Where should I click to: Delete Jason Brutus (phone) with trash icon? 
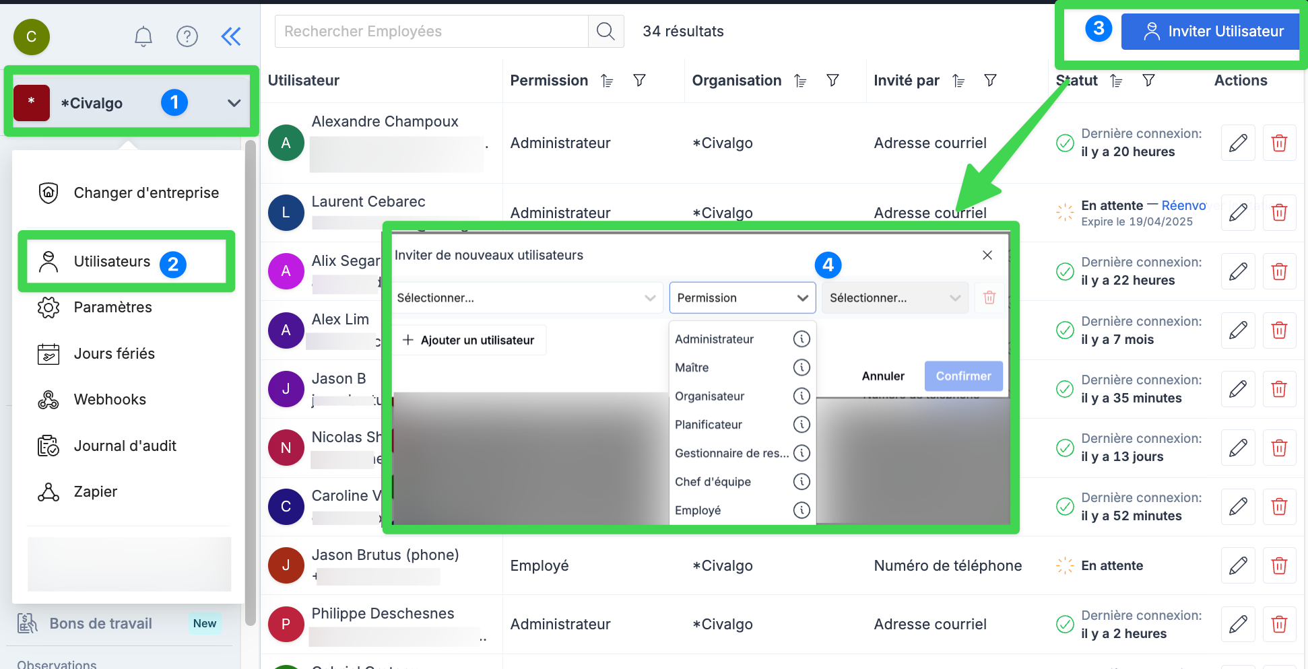[1278, 566]
